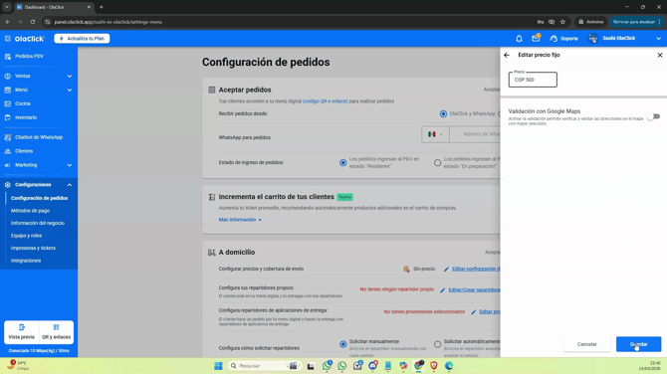This screenshot has width=667, height=374.
Task: Click Reiniciar para actualizar button
Action: click(636, 22)
